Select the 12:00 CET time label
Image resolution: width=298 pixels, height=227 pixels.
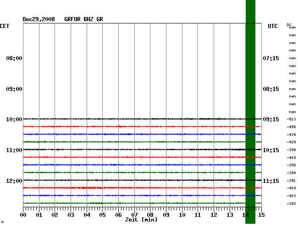[x=14, y=181]
